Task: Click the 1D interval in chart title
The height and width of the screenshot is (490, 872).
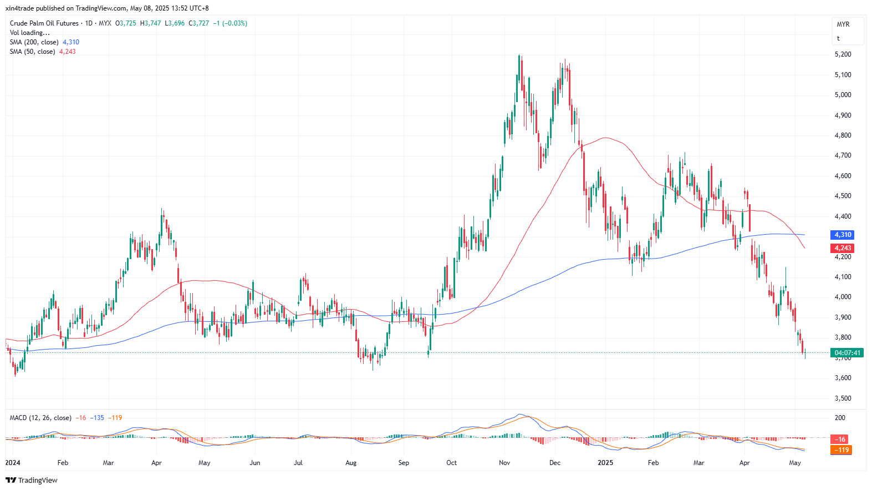Action: pyautogui.click(x=89, y=23)
